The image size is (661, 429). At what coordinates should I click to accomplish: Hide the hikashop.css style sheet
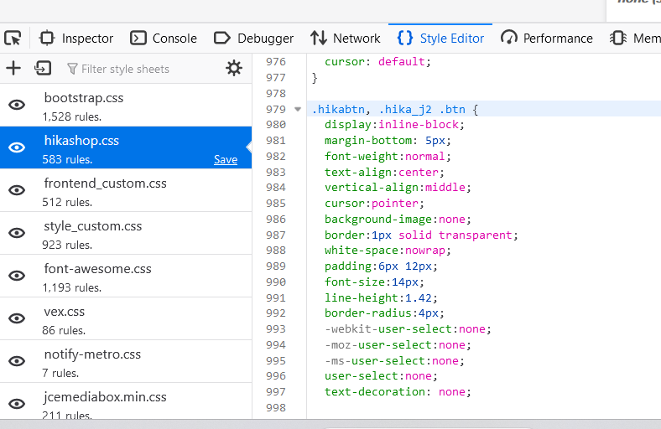tap(17, 147)
